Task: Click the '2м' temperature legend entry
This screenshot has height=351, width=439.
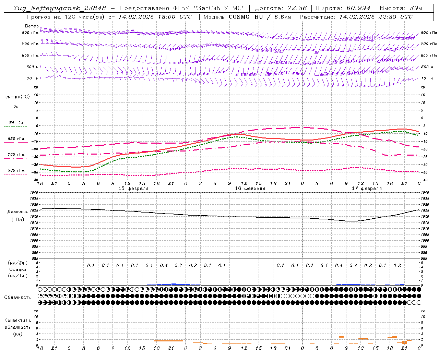Action: coord(16,107)
